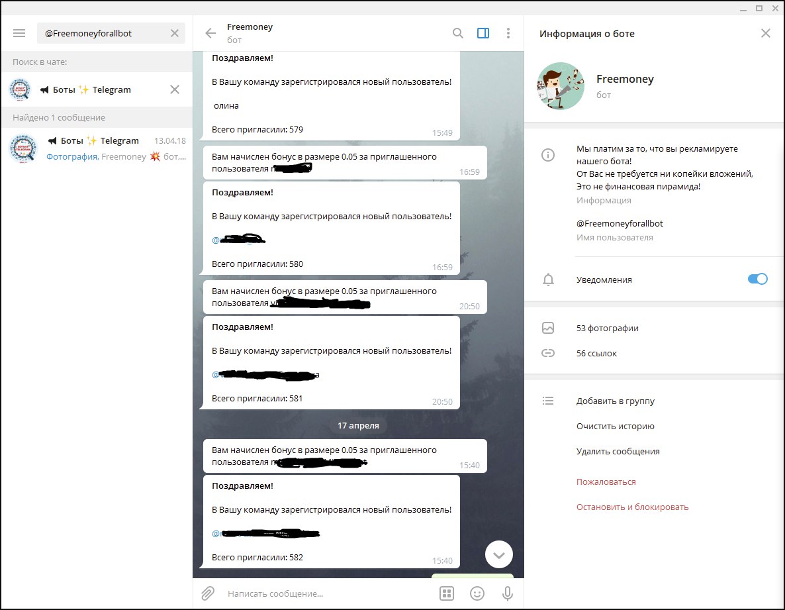Open the hamburger main menu
This screenshot has width=785, height=610.
pos(19,33)
